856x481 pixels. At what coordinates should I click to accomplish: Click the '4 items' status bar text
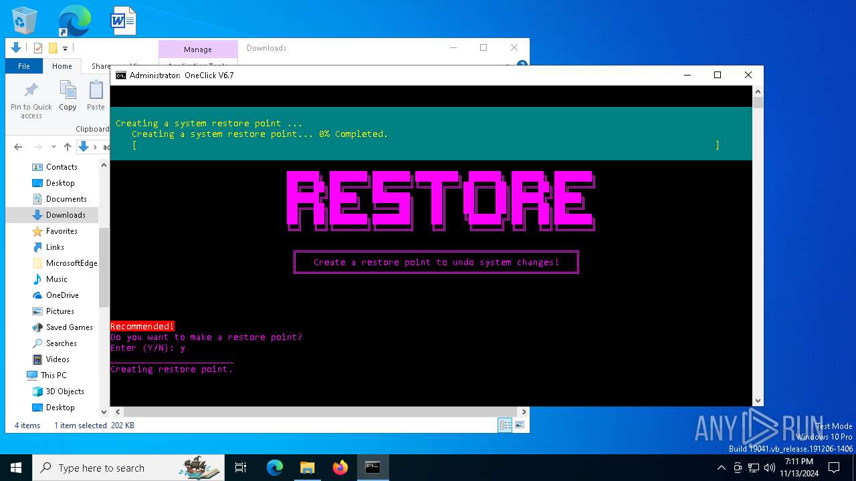(x=27, y=426)
